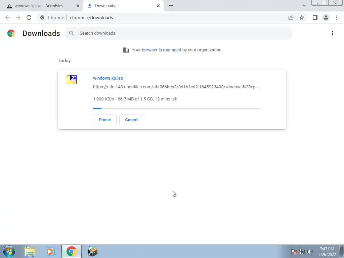The height and width of the screenshot is (258, 344).
Task: Launch Windows Media Player from taskbar
Action: 50,251
